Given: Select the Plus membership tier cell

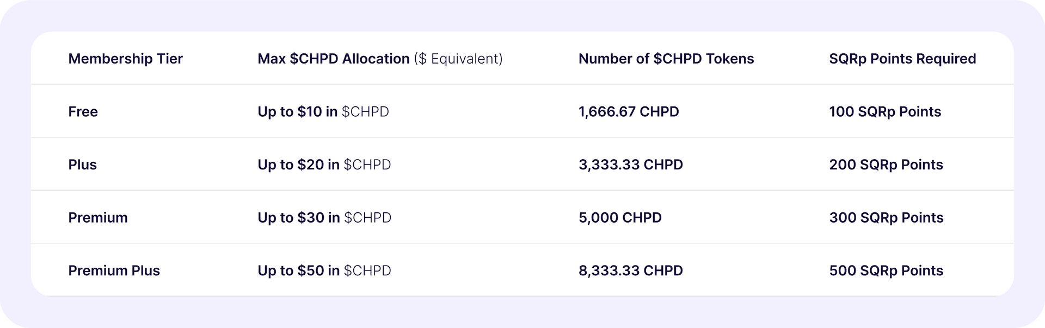Looking at the screenshot, I should pos(83,165).
